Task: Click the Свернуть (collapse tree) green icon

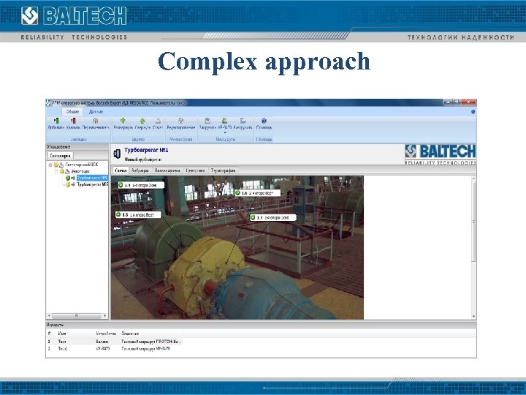Action: (x=142, y=121)
